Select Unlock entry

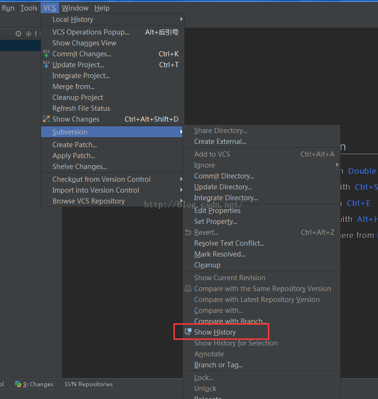point(261,389)
